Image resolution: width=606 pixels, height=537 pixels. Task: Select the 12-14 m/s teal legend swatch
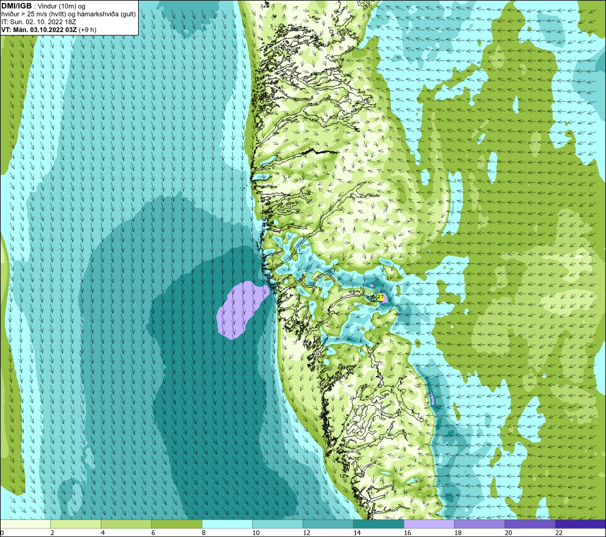tap(328, 524)
